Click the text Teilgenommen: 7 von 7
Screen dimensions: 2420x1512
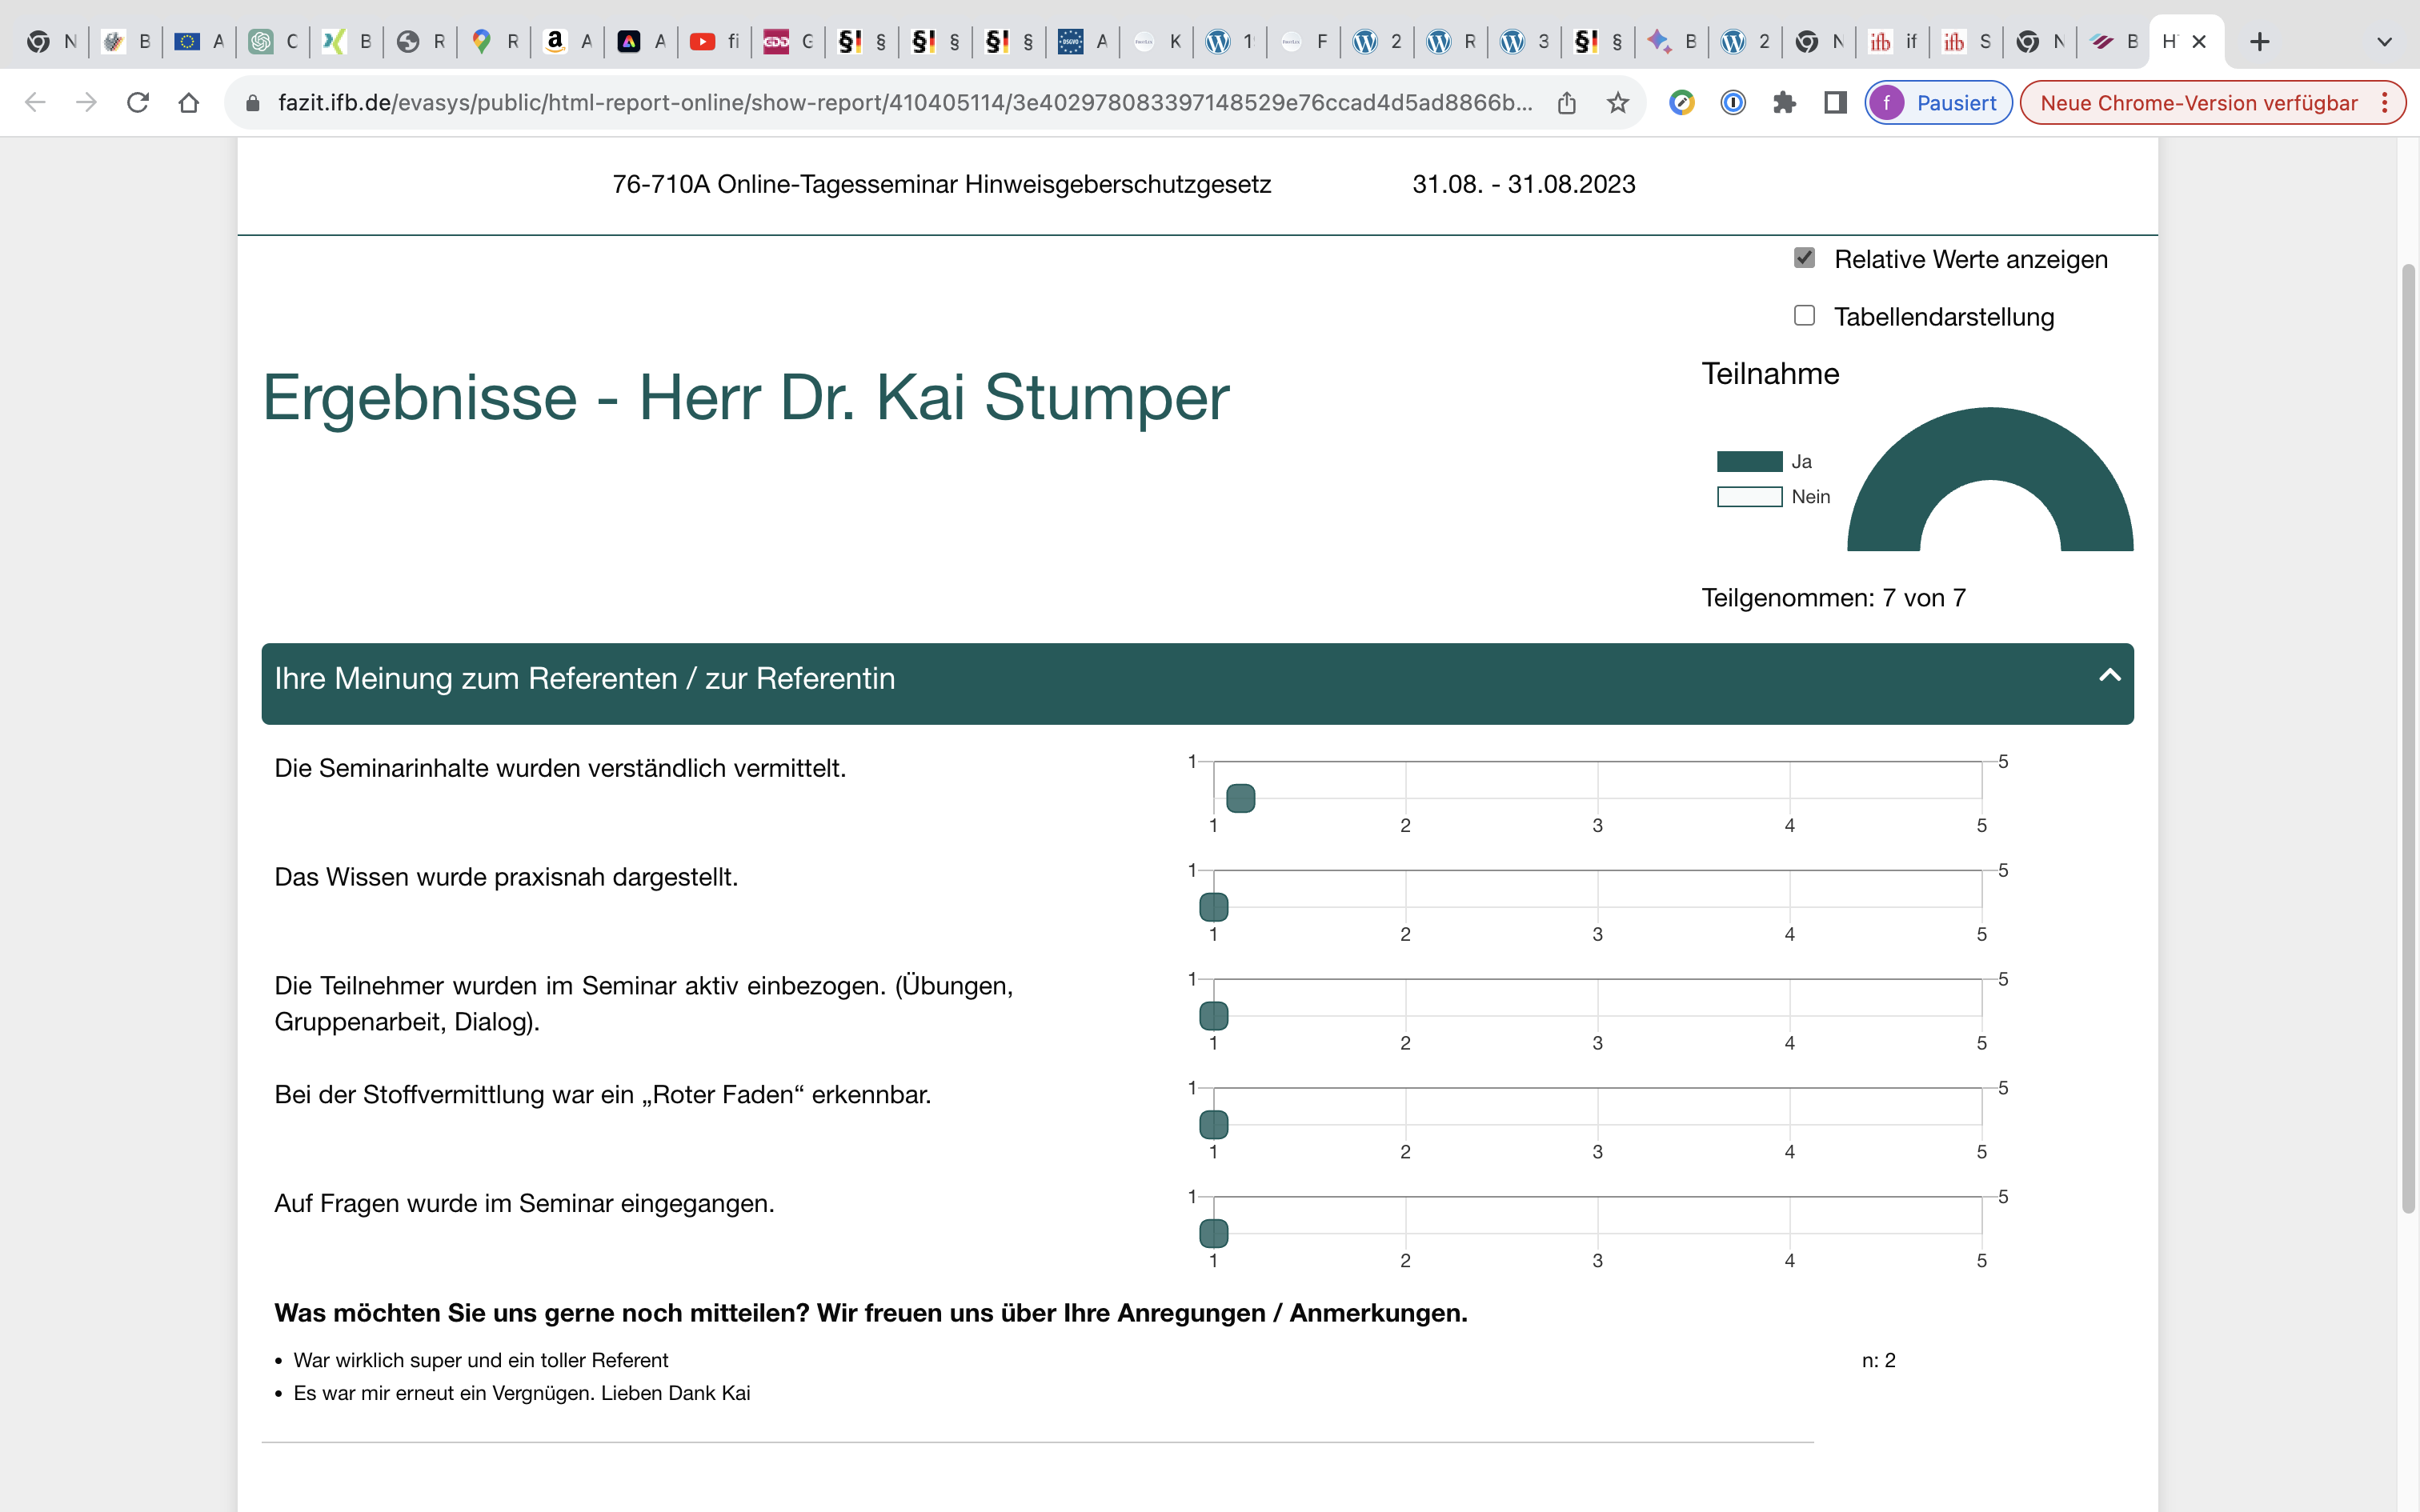(x=1833, y=598)
